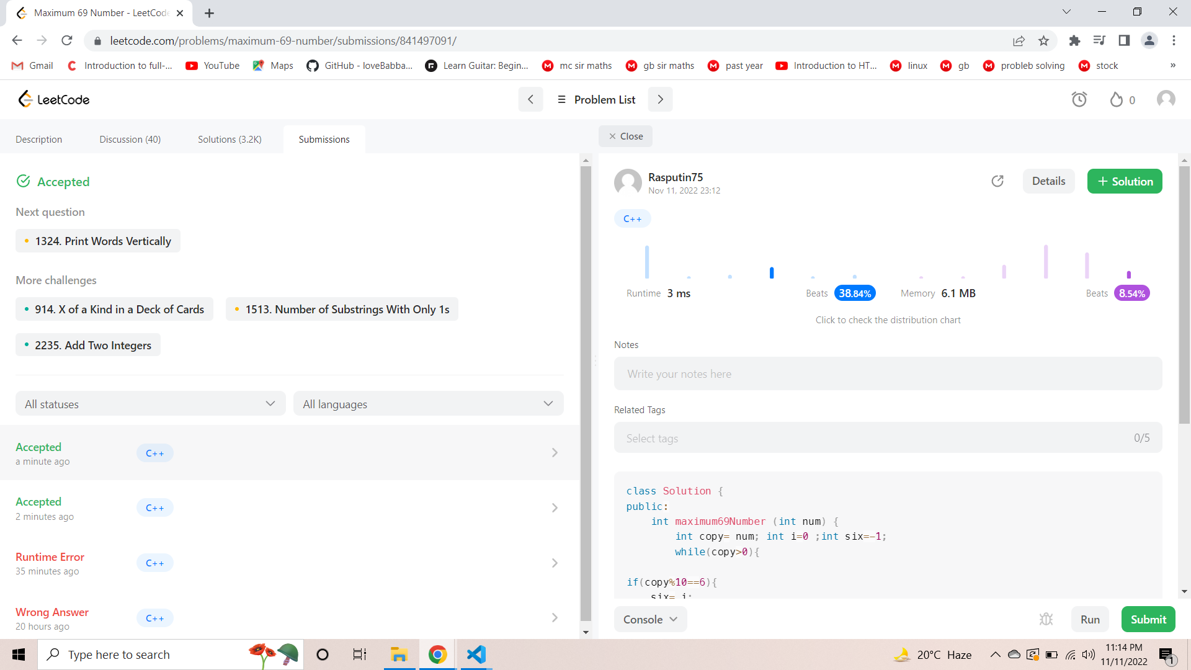Submit the current solution

tap(1148, 619)
